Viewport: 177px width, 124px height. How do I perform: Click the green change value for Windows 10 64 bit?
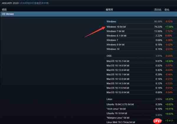169,27
